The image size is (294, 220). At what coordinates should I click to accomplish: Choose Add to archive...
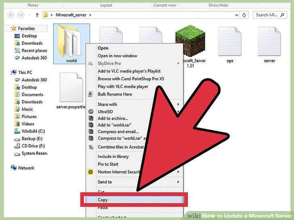point(113,118)
